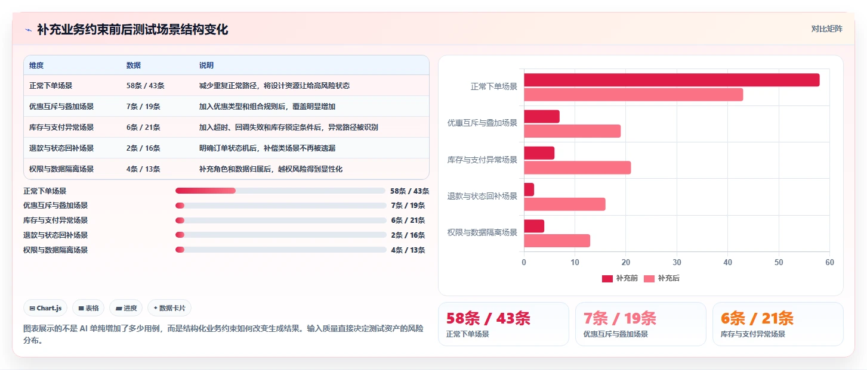Click the 补充后 bar for 权限与数据隔离场景
Image resolution: width=867 pixels, height=370 pixels.
point(557,241)
